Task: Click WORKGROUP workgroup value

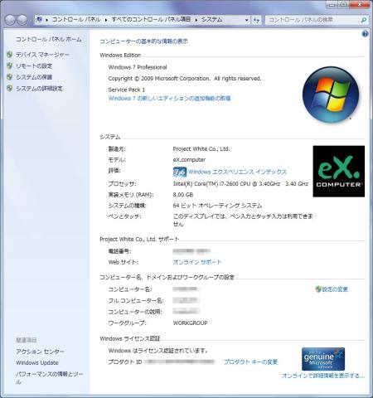Action: [x=190, y=323]
